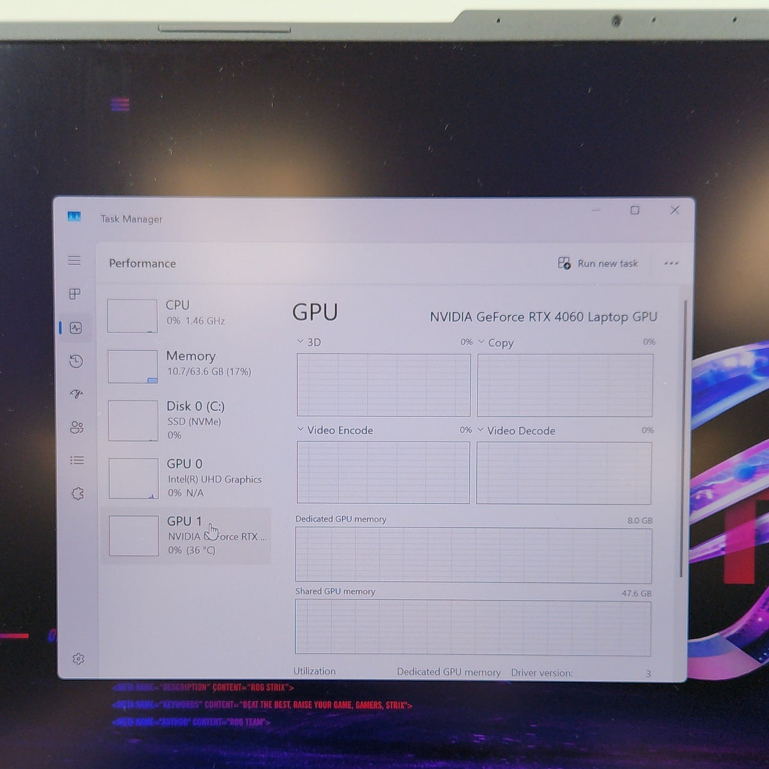Click the 47.6 GB shared memory value
769x769 pixels.
point(636,593)
